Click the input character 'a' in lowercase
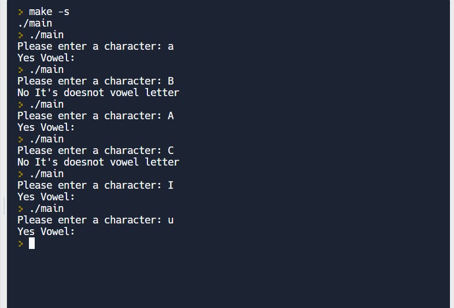 pos(171,46)
